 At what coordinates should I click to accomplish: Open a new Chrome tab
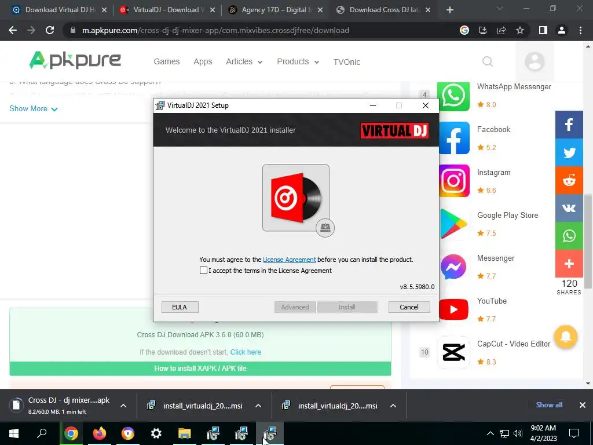click(449, 10)
